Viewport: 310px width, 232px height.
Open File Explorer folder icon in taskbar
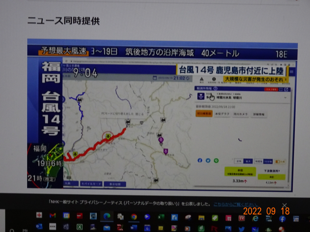tap(201, 218)
